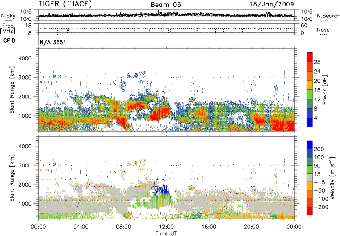Click the -15 tick on velocity colorbar
The height and width of the screenshot is (236, 340).
click(x=320, y=182)
